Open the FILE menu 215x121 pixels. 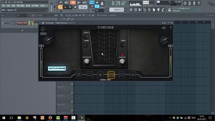click(x=3, y=6)
